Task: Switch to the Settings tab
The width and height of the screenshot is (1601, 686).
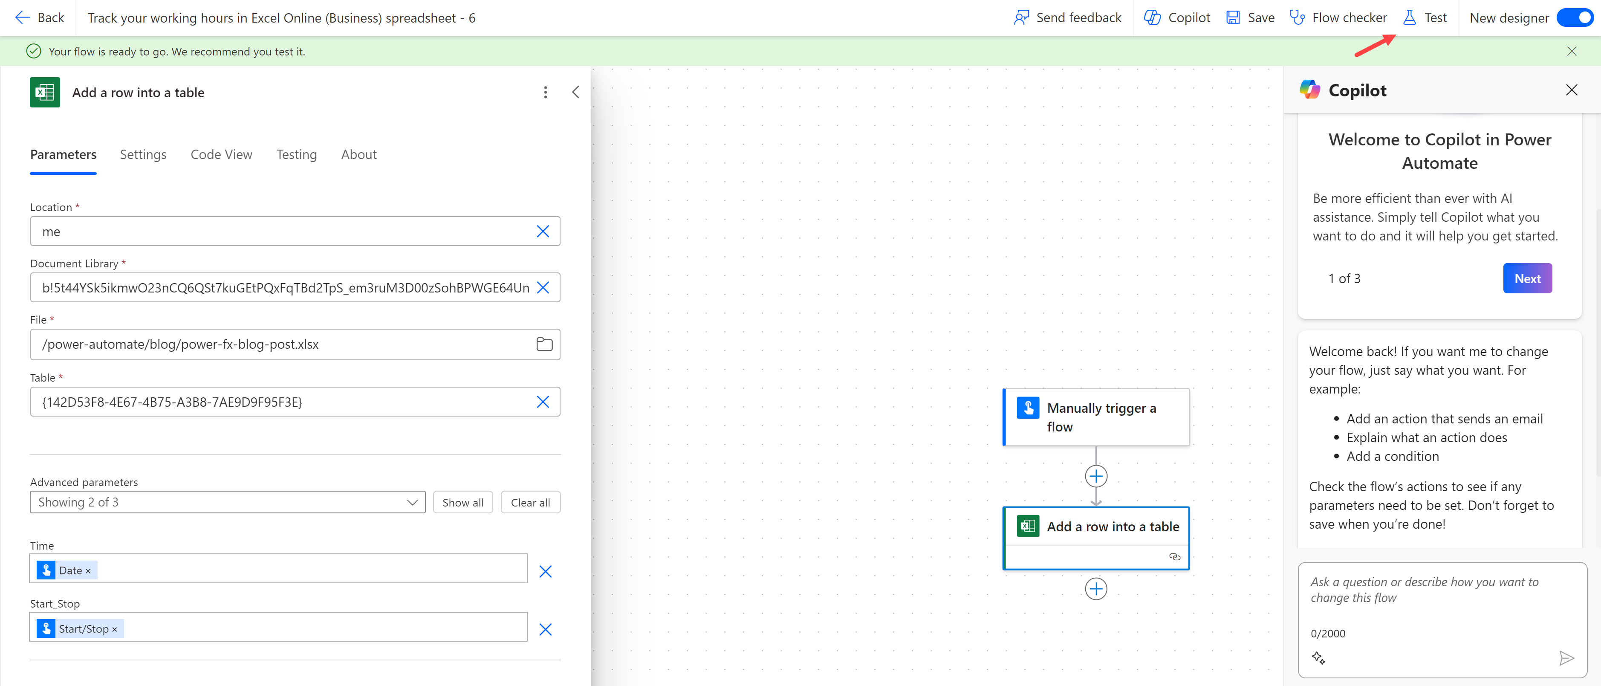Action: pos(143,155)
